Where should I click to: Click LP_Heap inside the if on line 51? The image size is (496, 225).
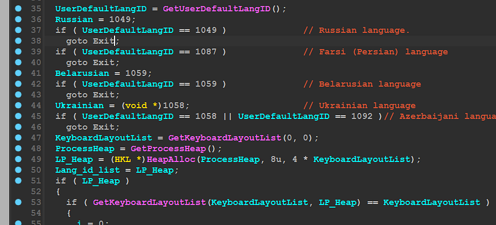point(101,181)
